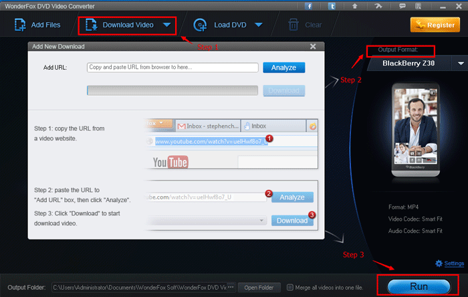Click the 'Step 3: Click "Download"' instruction text
Viewport: 468px width, 297px height.
77,213
